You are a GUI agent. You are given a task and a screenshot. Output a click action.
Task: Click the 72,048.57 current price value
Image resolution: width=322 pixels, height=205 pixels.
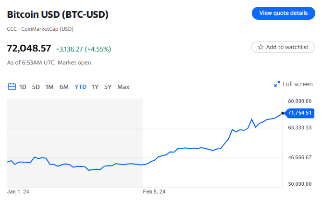pos(29,49)
